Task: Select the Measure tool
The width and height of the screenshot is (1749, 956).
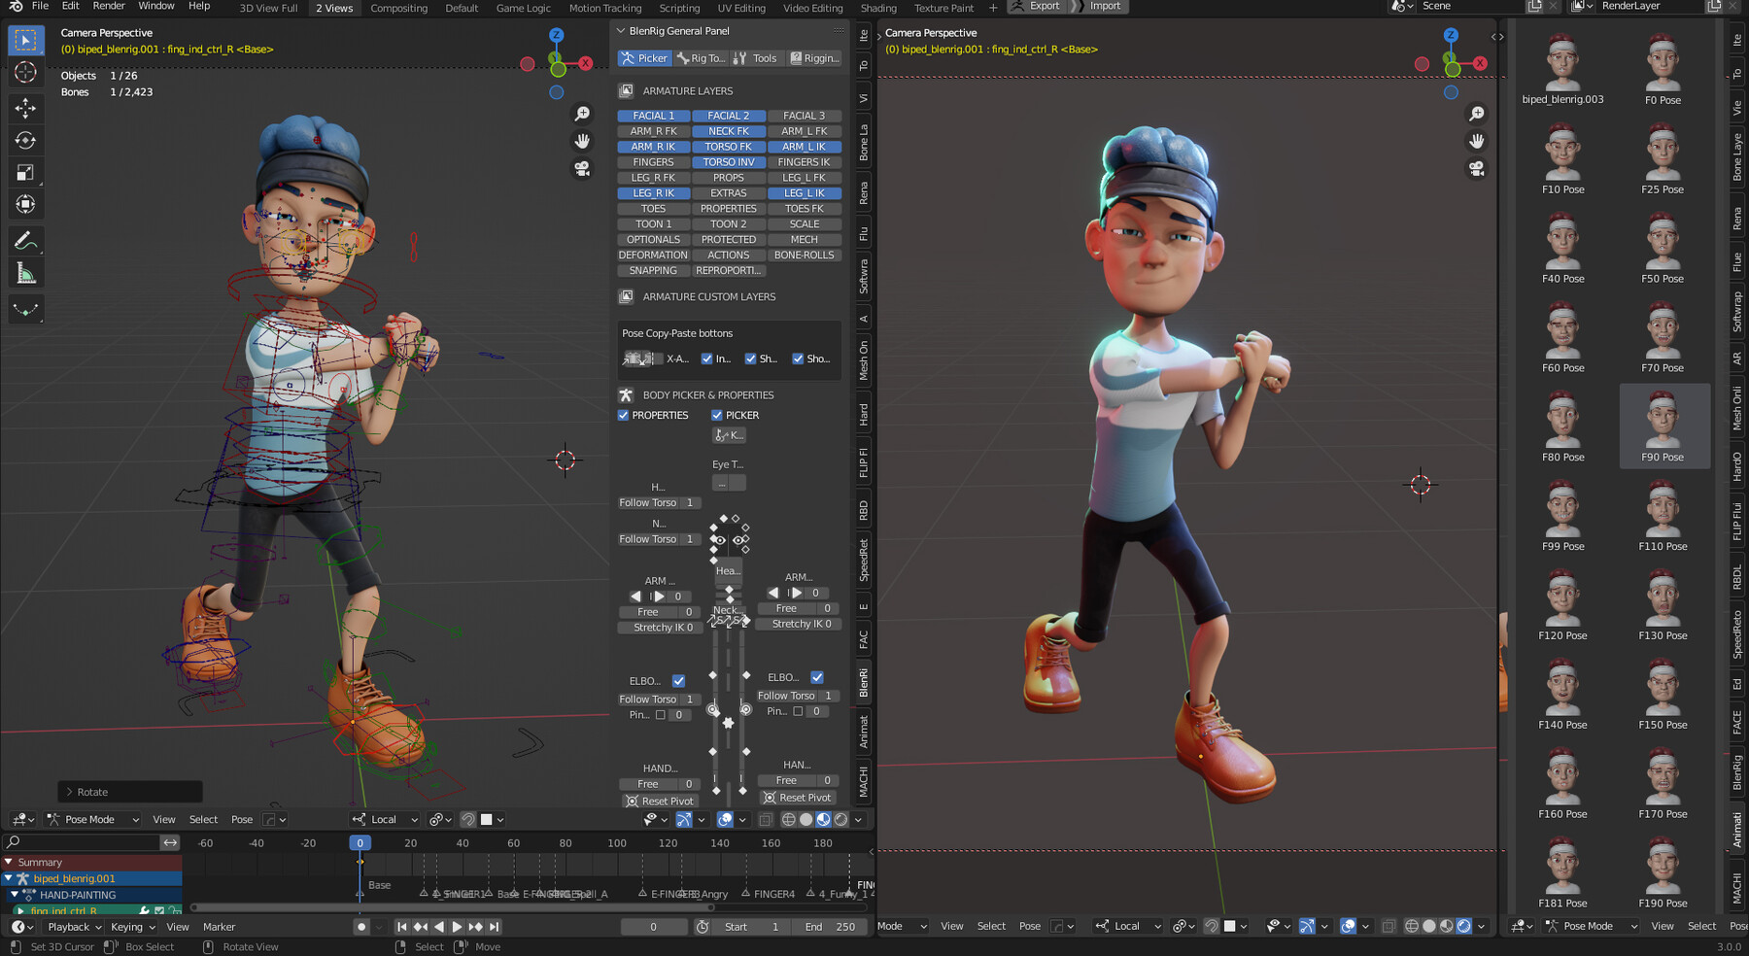Action: pos(26,274)
